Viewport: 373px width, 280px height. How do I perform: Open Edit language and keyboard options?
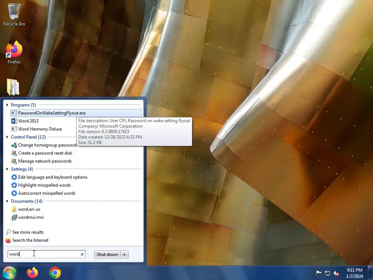[x=49, y=177]
